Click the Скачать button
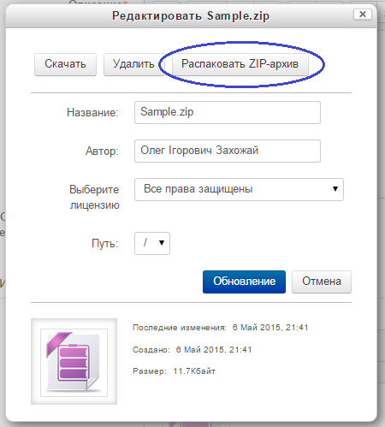This screenshot has height=427, width=385. [65, 64]
